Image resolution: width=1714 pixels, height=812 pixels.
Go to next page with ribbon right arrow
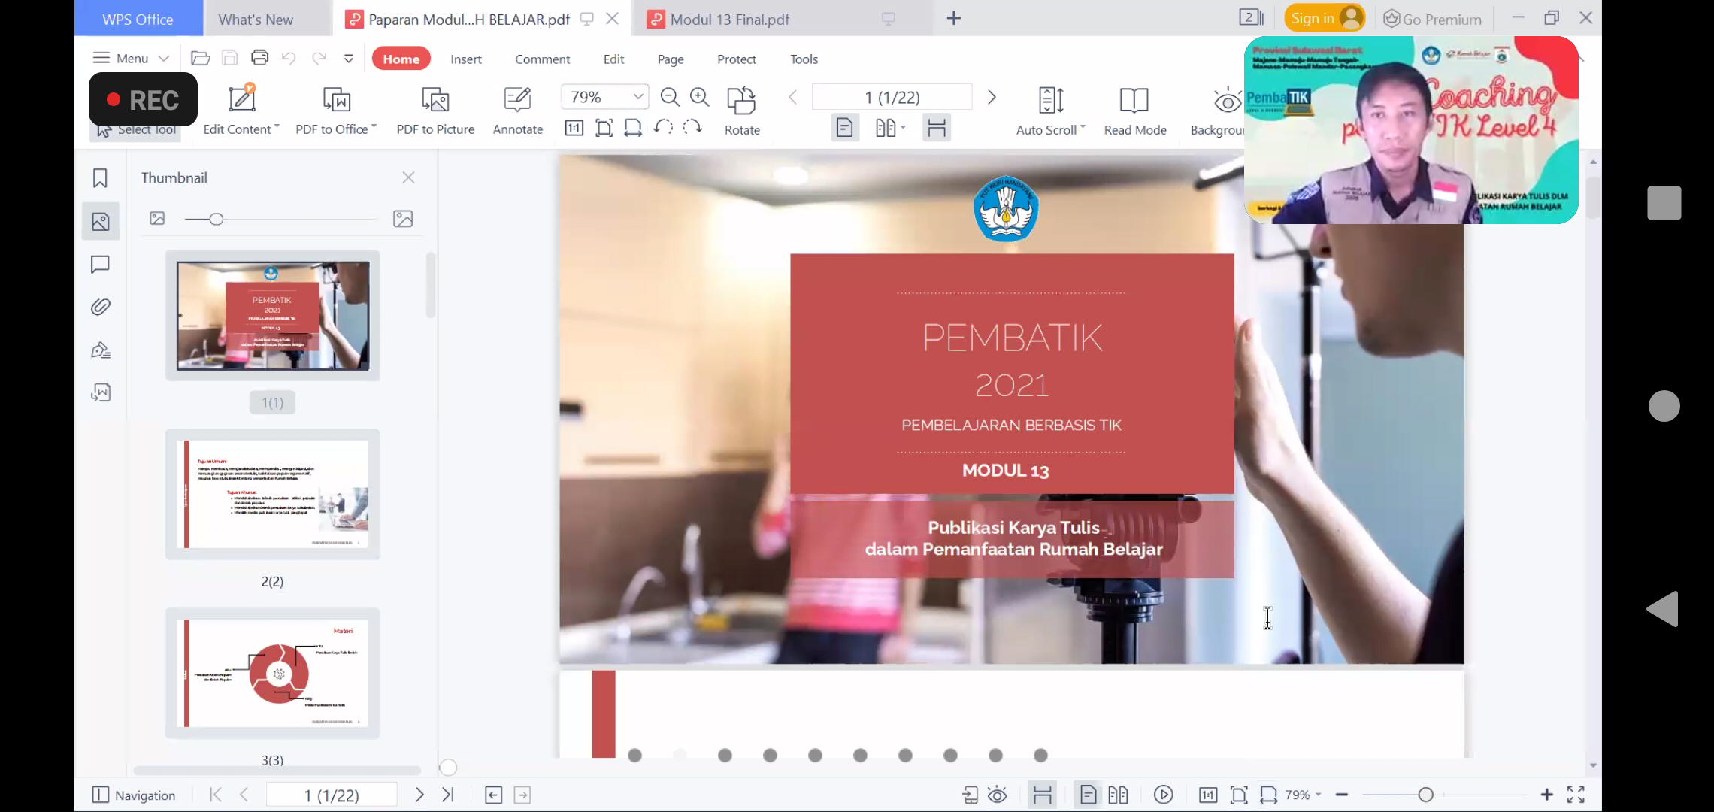pyautogui.click(x=992, y=97)
